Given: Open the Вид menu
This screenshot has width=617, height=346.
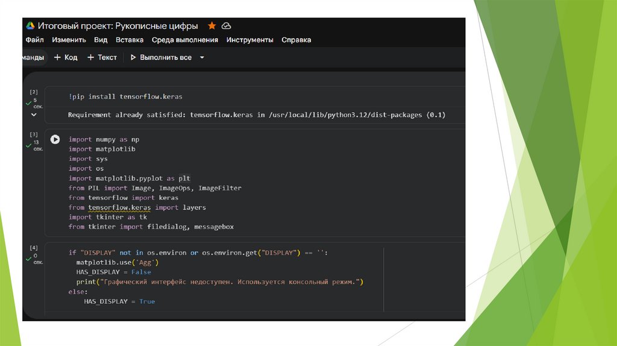Looking at the screenshot, I should point(101,40).
